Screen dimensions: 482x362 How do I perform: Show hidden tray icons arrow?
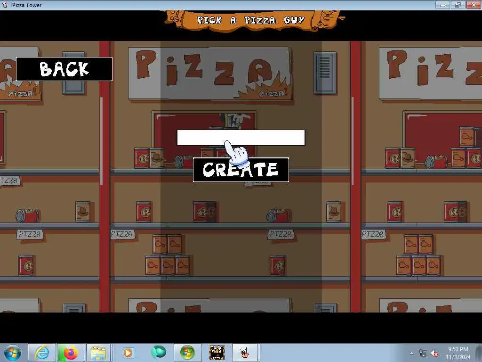411,353
